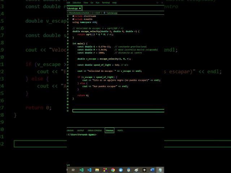This screenshot has height=173, width=231.
Task: Open the Terminal menu in the menu bar
Action: (106, 3)
